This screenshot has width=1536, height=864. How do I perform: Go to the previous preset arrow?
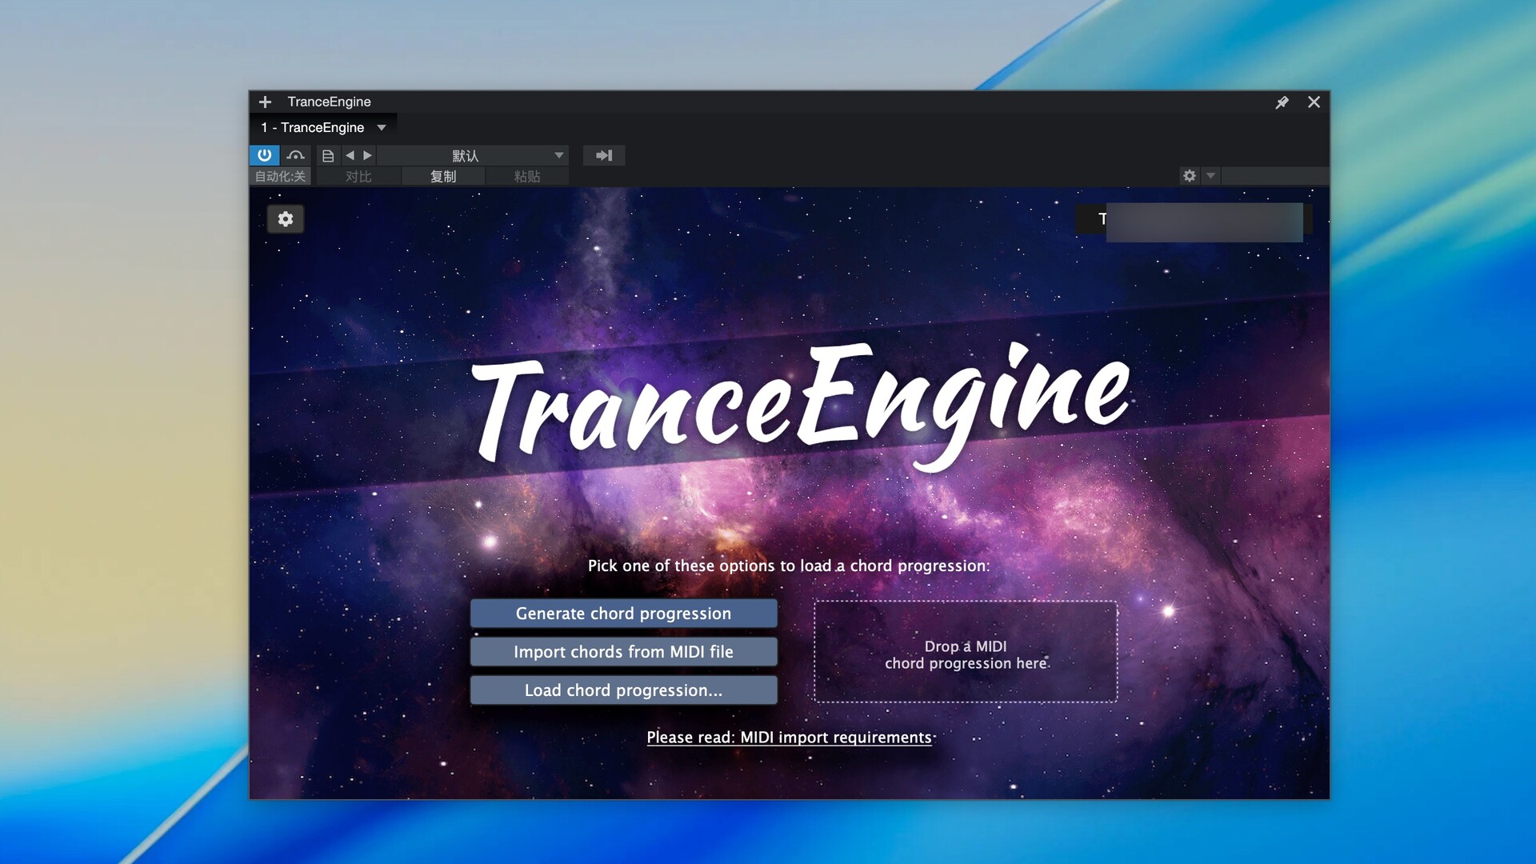click(x=350, y=155)
